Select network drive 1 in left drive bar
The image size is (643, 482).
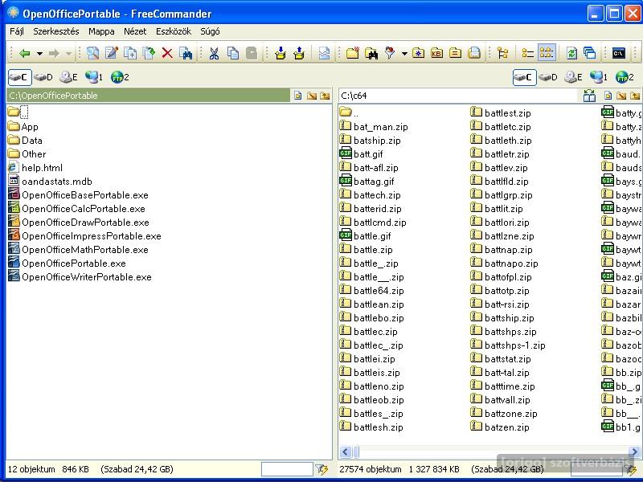pyautogui.click(x=94, y=77)
